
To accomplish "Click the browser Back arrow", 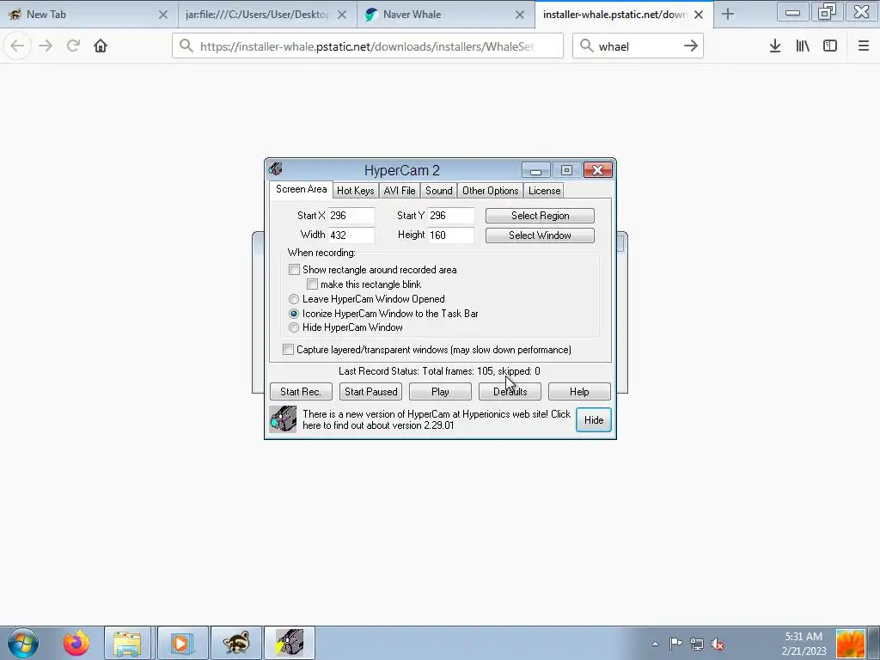I will coord(17,46).
